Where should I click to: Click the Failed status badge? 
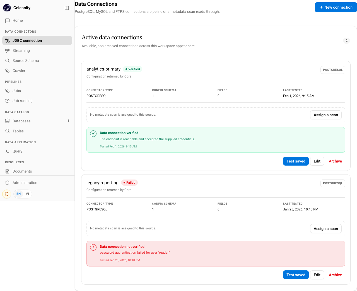(x=129, y=183)
